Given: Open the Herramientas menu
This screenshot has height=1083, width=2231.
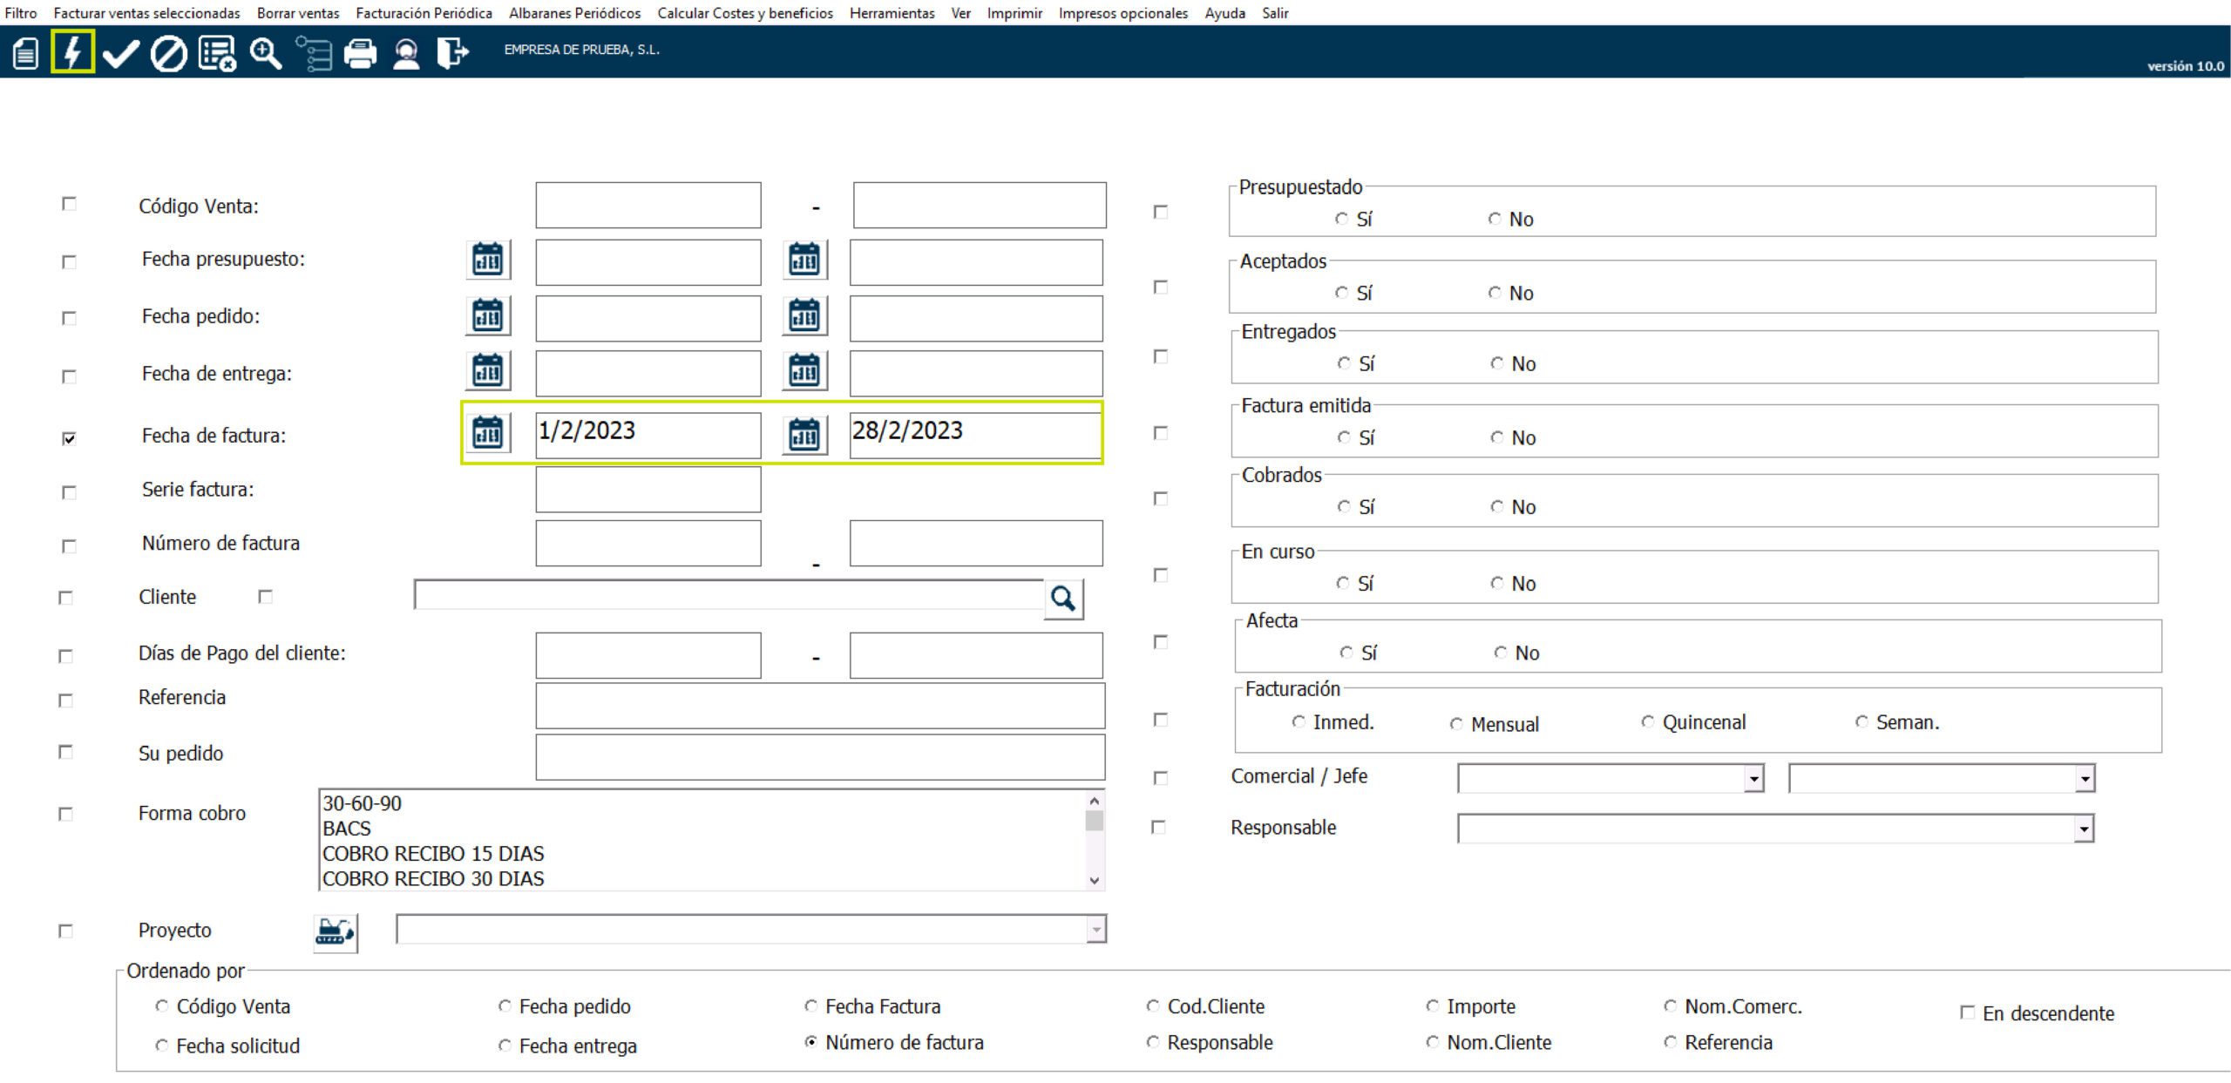Looking at the screenshot, I should [892, 13].
